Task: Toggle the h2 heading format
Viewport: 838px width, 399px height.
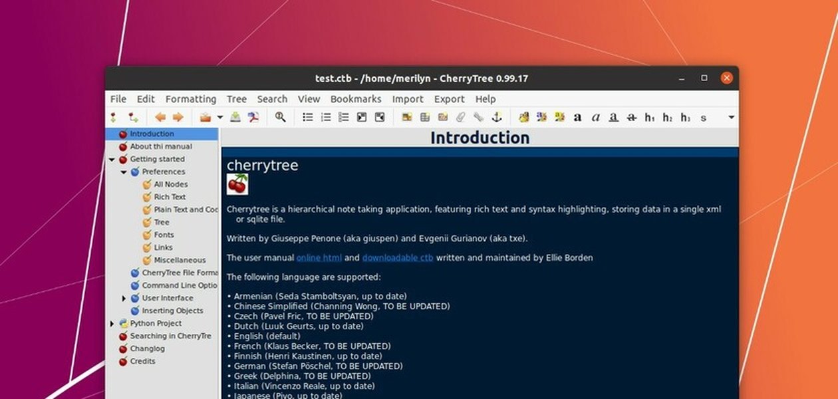Action: 667,118
